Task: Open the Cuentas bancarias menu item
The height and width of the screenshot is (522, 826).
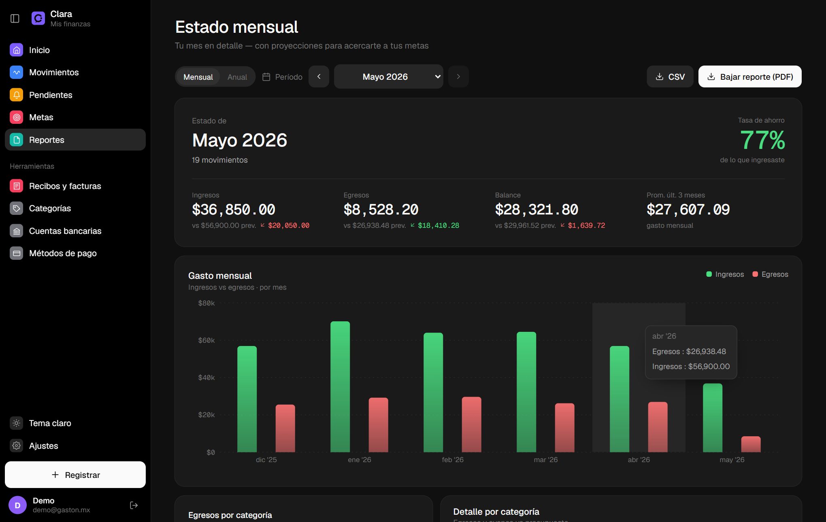Action: click(75, 231)
